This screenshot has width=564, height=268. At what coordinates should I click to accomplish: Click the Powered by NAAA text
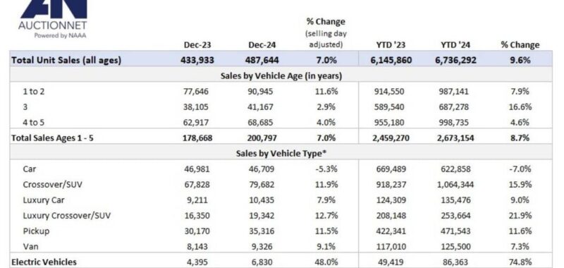(x=60, y=35)
